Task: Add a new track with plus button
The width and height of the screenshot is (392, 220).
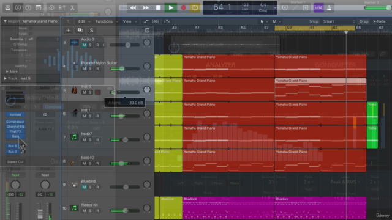Action: (x=68, y=31)
